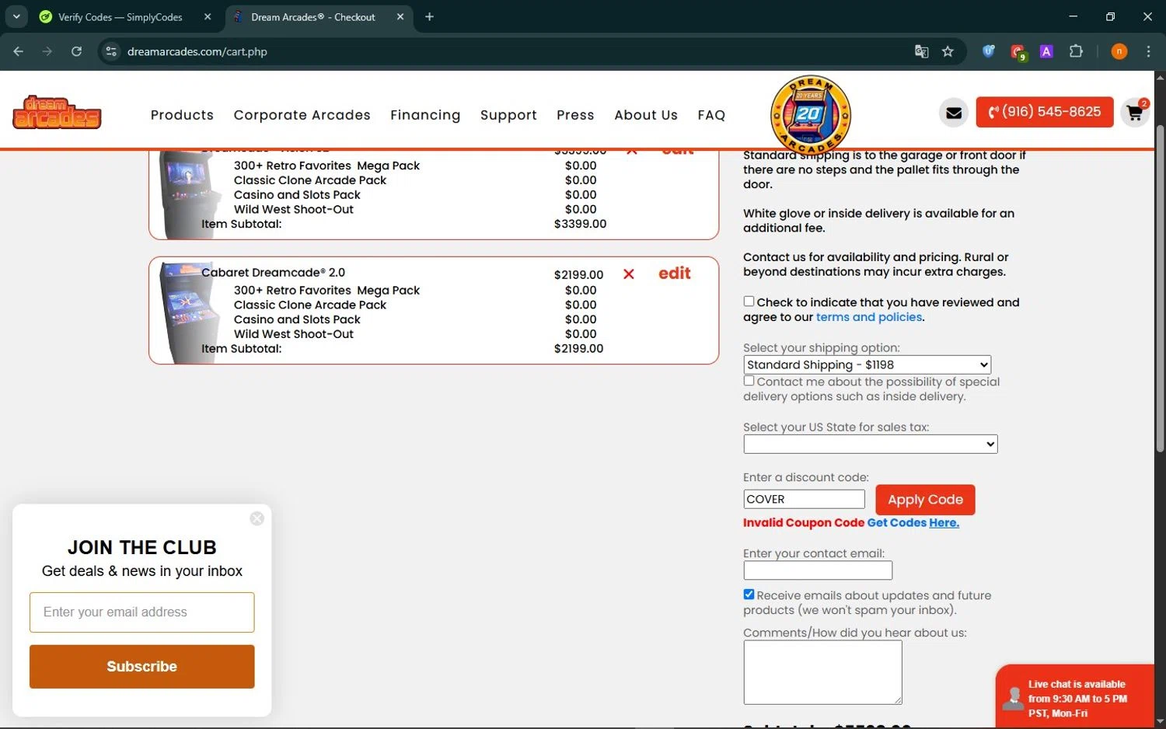
Task: Open a new browser tab
Action: [429, 16]
